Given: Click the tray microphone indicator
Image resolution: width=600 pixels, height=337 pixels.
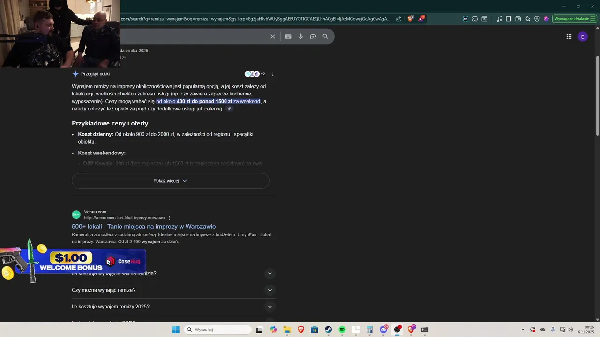Looking at the screenshot, I should 553,330.
